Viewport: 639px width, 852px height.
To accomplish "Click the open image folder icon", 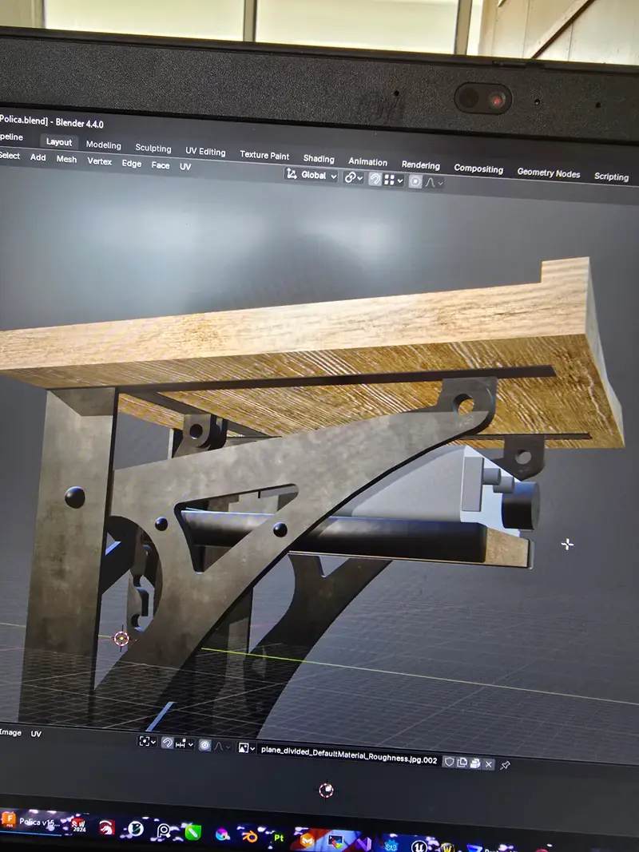I will coord(475,763).
